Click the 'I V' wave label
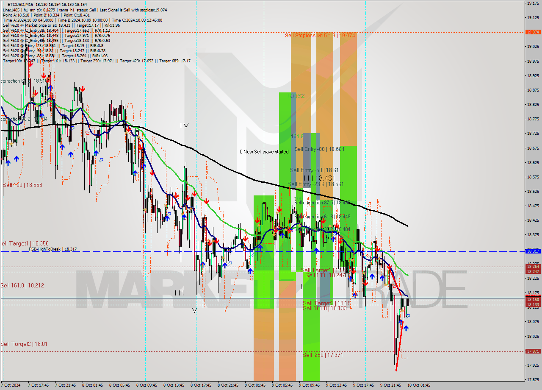 [184, 125]
